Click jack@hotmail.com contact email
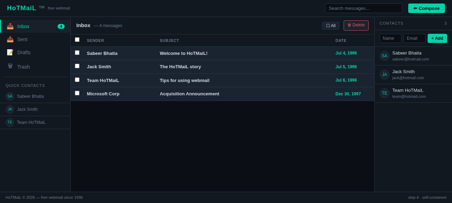 click(x=408, y=78)
